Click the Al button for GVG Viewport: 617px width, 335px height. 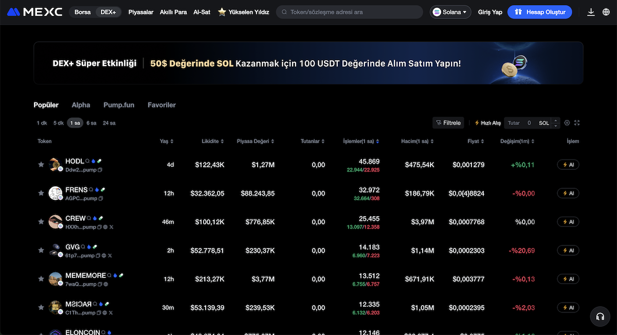568,250
